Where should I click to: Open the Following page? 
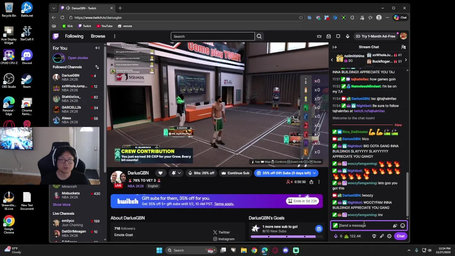pyautogui.click(x=74, y=36)
